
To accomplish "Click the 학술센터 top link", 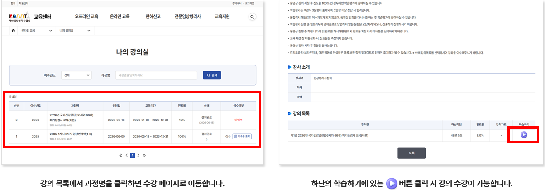I will click(23, 3).
